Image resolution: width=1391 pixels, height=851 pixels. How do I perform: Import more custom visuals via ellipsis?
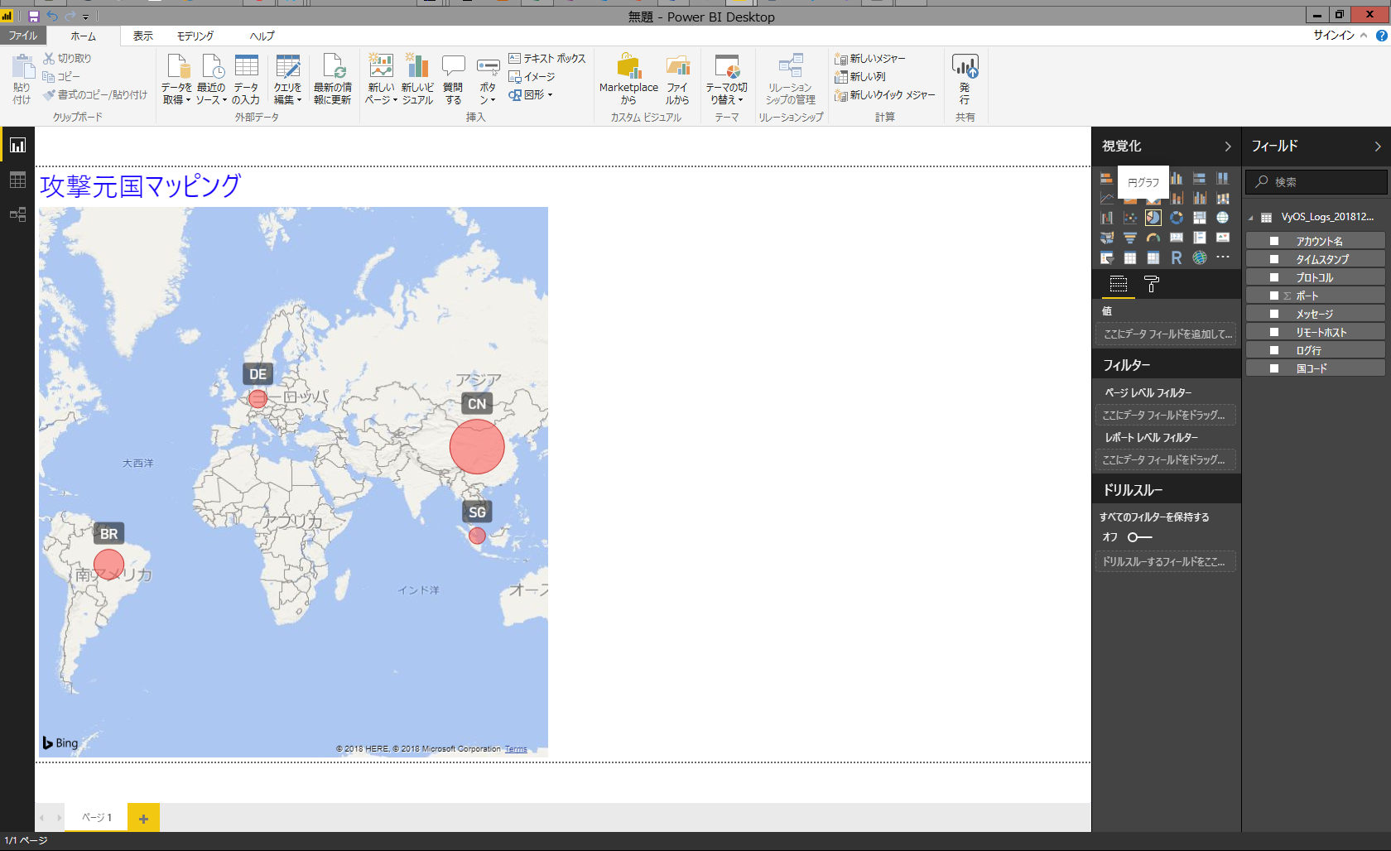point(1222,257)
